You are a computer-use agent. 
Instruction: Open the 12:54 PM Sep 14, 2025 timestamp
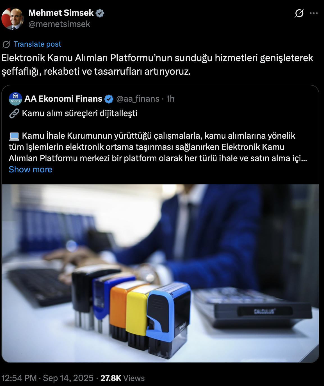coord(47,378)
